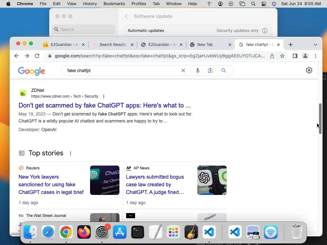Open Finder from the Dock
The image size is (327, 245).
30,232
